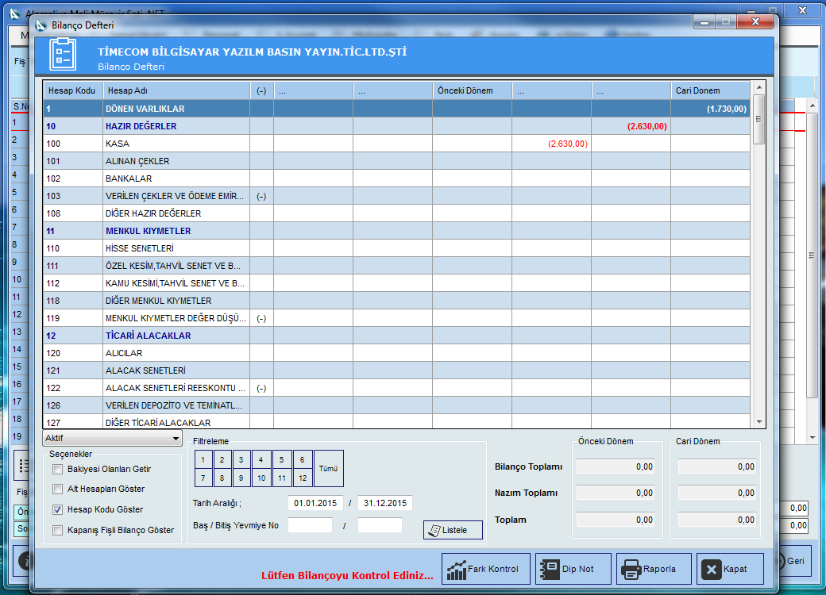Click the Tümü filter button
This screenshot has width=826, height=595.
[328, 468]
